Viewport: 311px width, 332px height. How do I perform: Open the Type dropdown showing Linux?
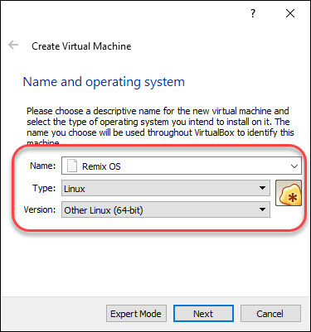166,188
